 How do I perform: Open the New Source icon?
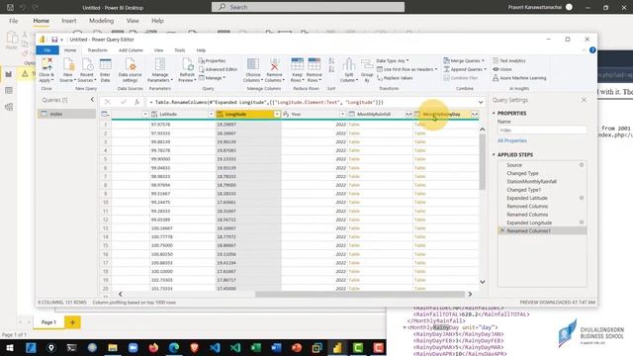(67, 64)
